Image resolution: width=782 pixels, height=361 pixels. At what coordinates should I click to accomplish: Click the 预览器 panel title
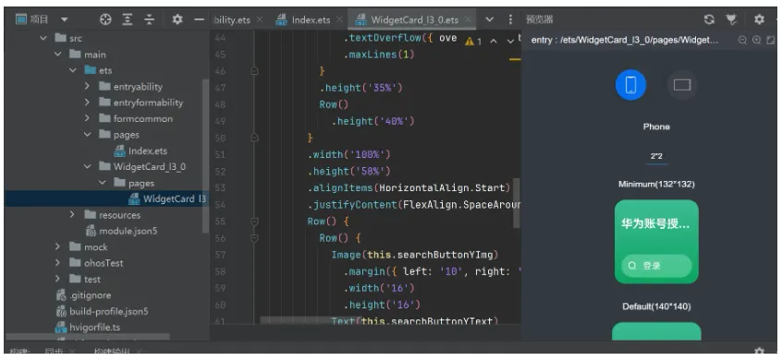pos(540,20)
